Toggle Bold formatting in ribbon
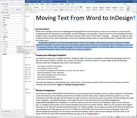Image resolution: width=137 pixels, height=118 pixels. point(35,10)
